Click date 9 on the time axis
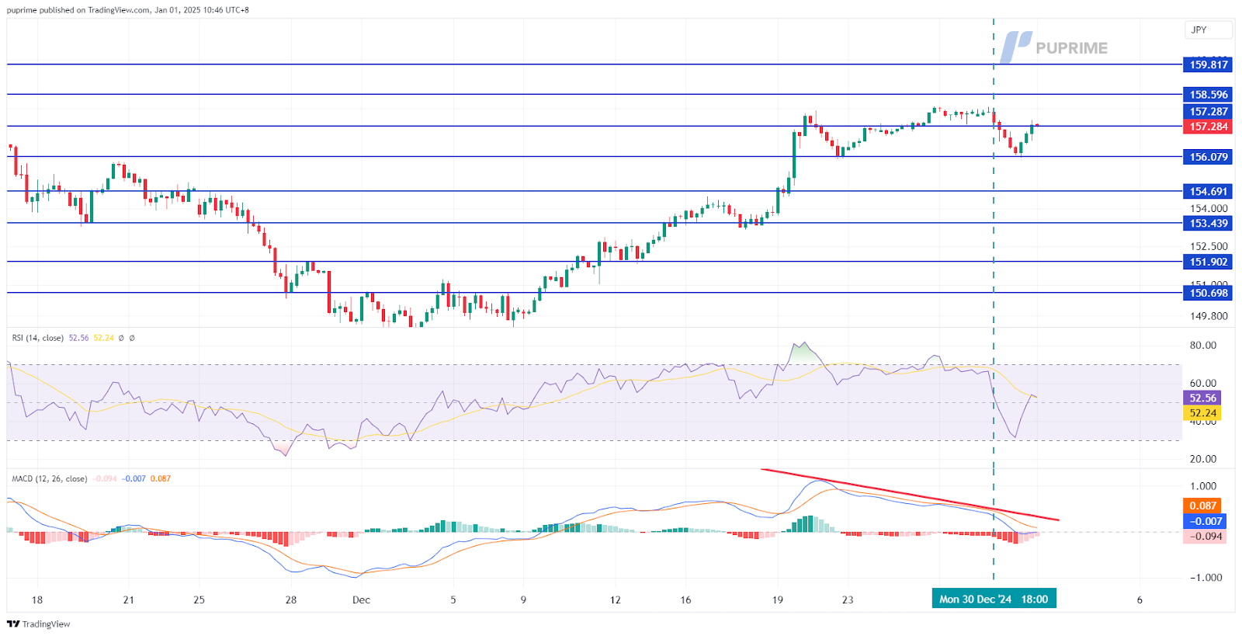Screen dimensions: 1242x636 click(523, 600)
